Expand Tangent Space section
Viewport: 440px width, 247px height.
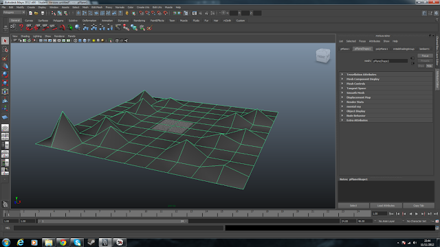pyautogui.click(x=386, y=89)
